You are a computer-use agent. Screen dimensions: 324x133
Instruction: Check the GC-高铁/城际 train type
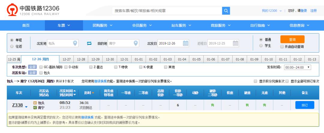(41, 67)
